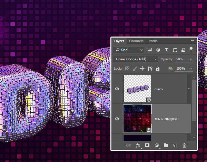Filter layers by pixel layer icon

[x=150, y=50]
